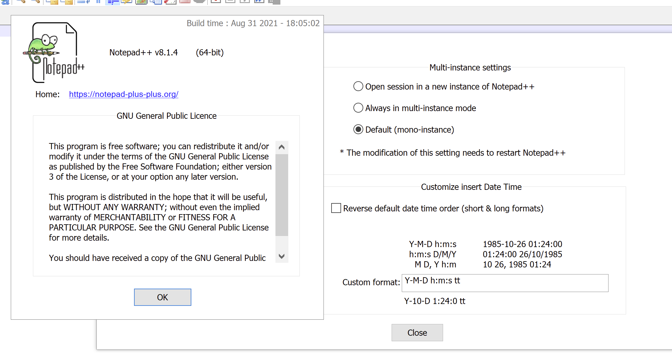The height and width of the screenshot is (356, 672).
Task: Click the 'Custom format:' label
Action: click(371, 282)
